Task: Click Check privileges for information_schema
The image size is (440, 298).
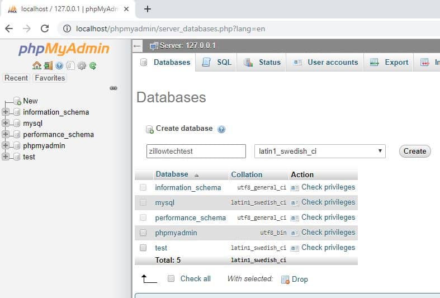Action: coord(328,187)
